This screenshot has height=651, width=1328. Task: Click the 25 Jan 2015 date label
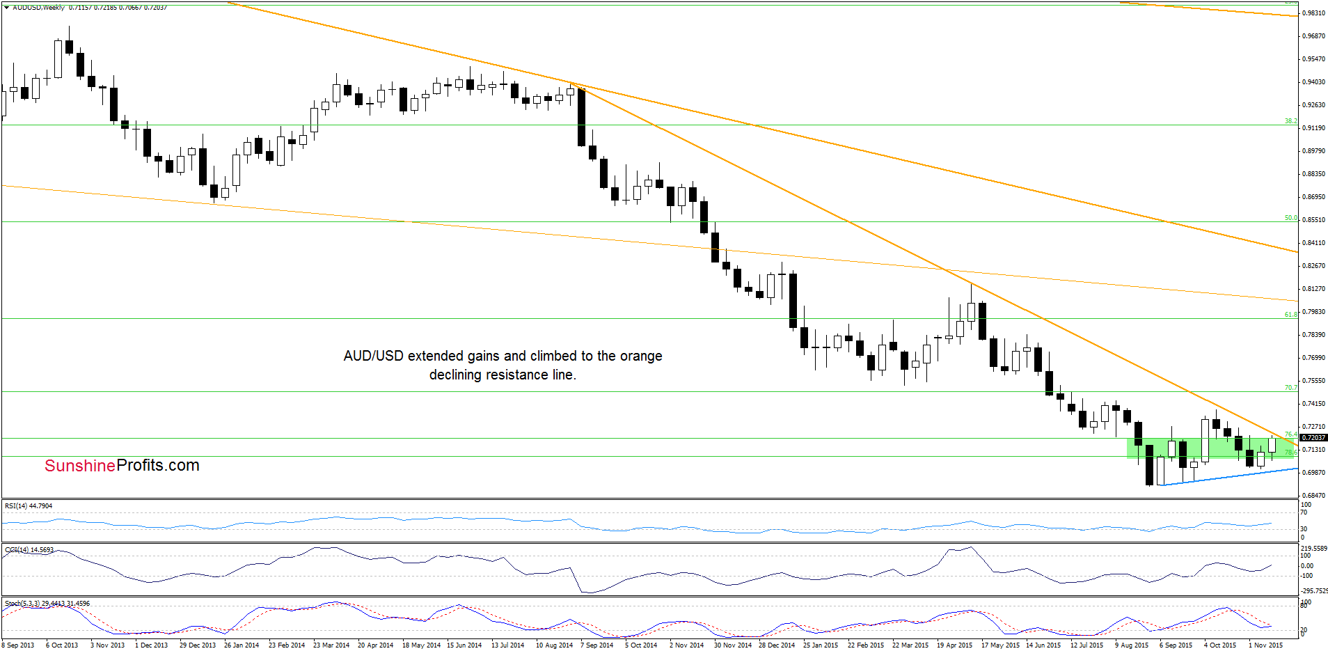pos(821,645)
